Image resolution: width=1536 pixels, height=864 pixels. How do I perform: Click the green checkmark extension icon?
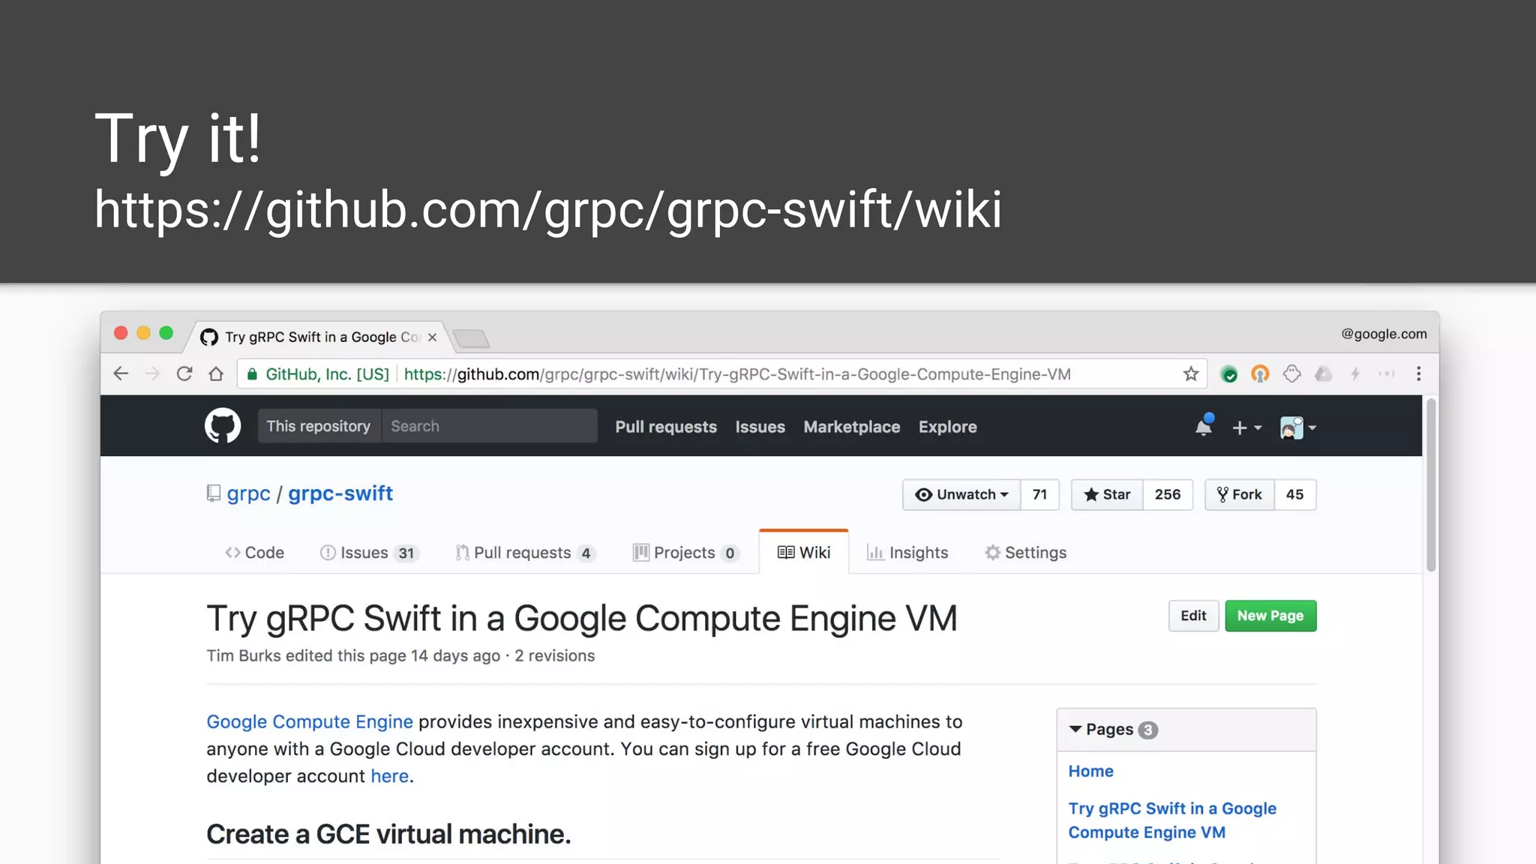point(1228,373)
